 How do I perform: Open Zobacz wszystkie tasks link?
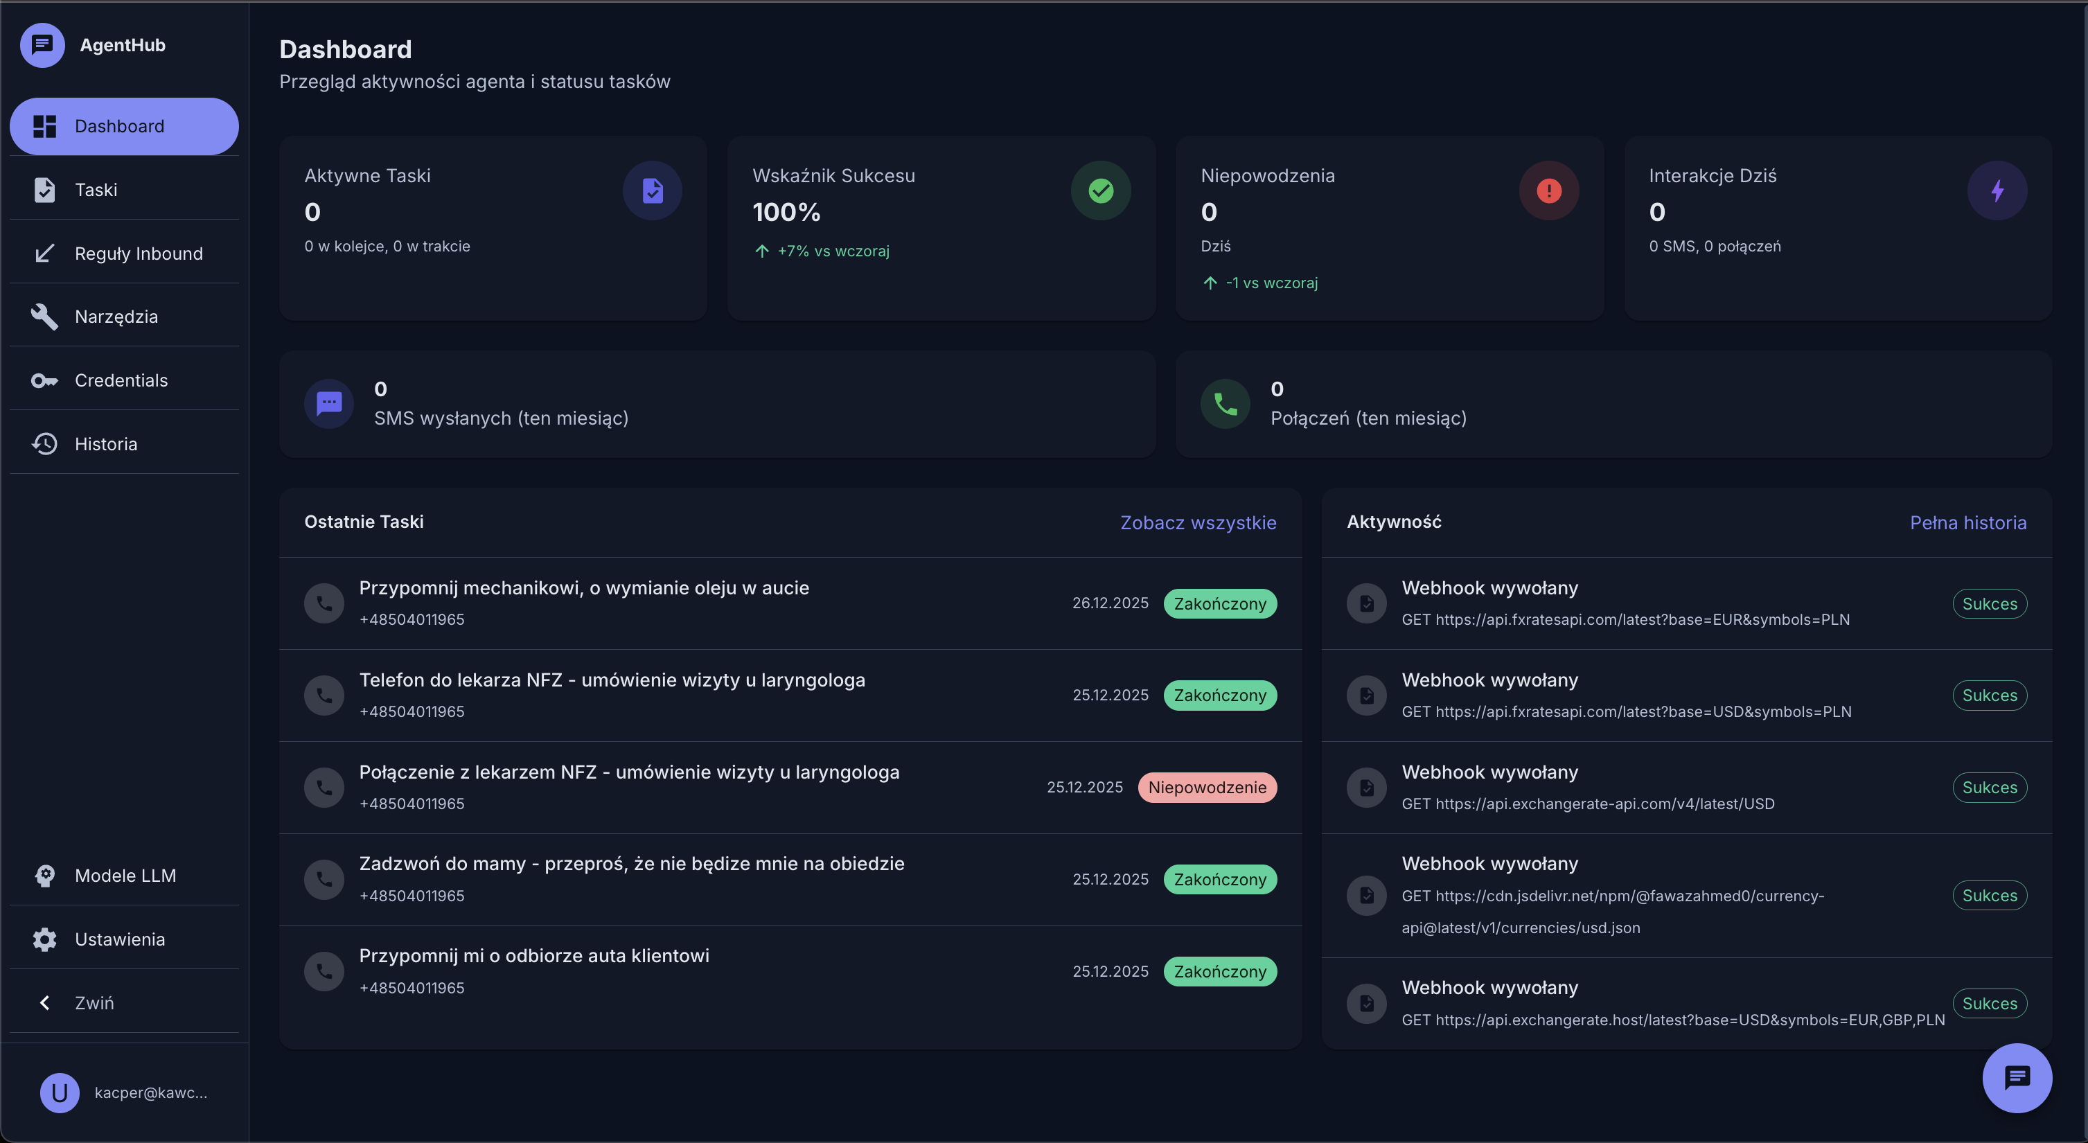point(1198,523)
